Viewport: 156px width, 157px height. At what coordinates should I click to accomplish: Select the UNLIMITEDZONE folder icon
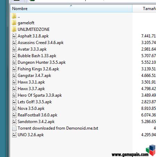click(14, 29)
